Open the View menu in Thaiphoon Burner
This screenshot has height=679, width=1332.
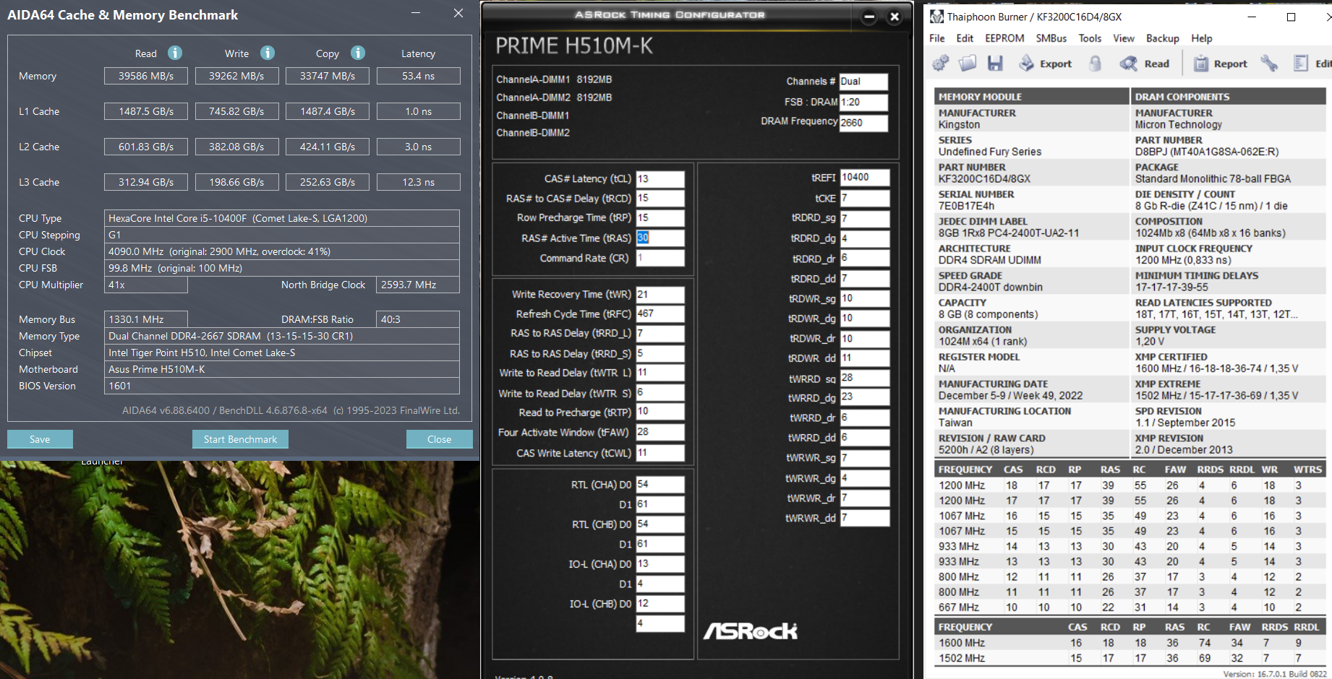(x=1124, y=38)
